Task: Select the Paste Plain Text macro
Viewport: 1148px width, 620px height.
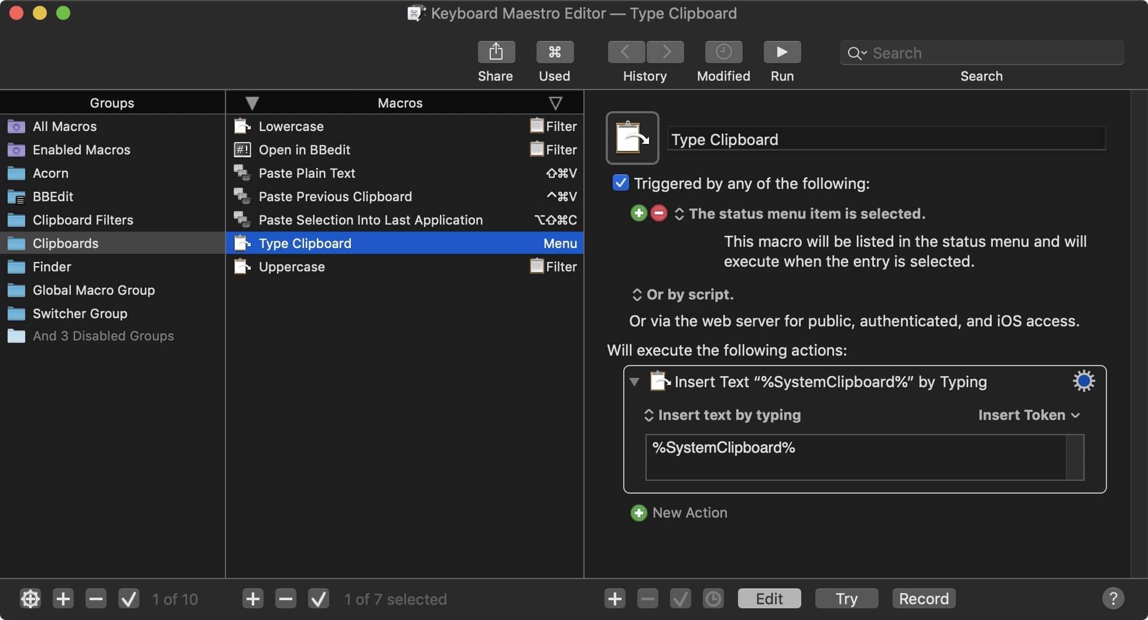Action: click(307, 173)
